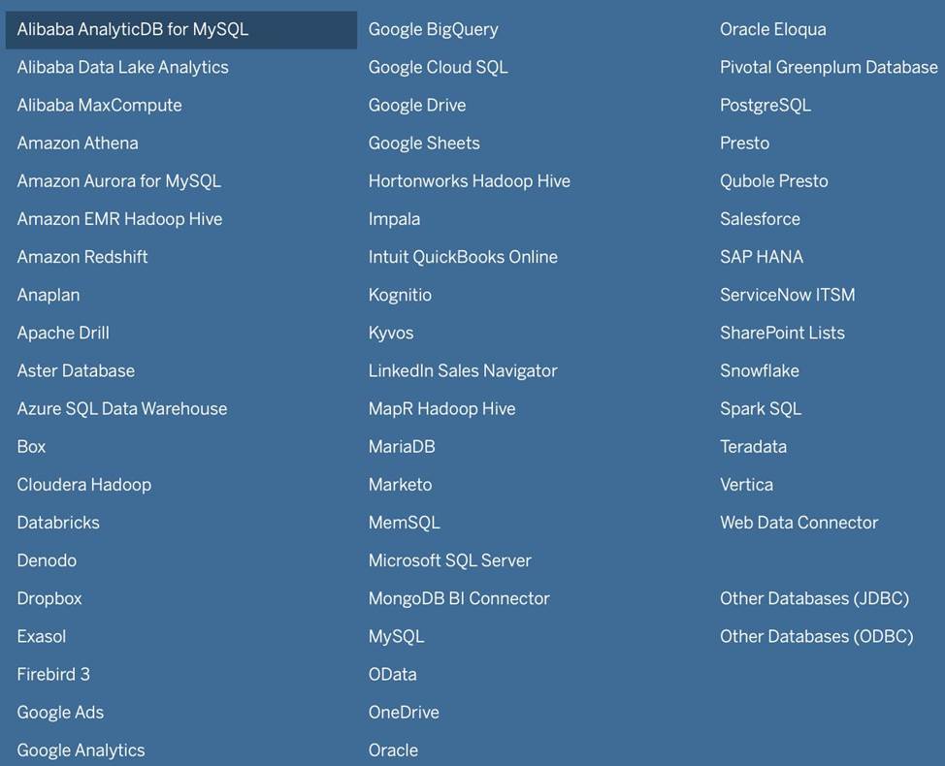This screenshot has width=945, height=766.
Task: Select Other Databases (JDBC)
Action: [814, 599]
